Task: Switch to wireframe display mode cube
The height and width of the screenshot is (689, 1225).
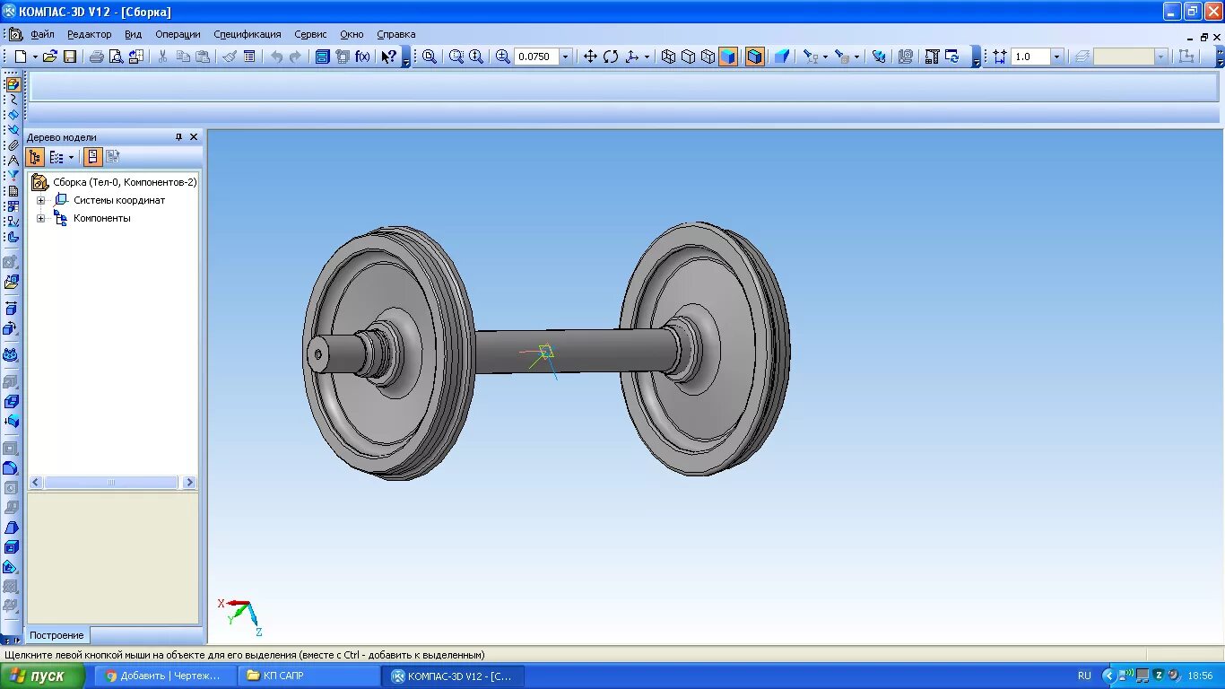Action: (x=668, y=57)
